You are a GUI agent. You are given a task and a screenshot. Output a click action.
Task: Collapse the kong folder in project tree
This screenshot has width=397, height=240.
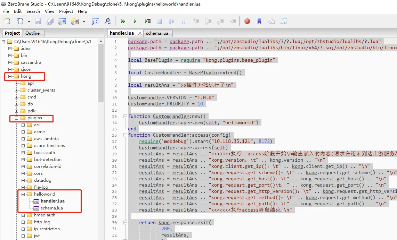(x=10, y=76)
